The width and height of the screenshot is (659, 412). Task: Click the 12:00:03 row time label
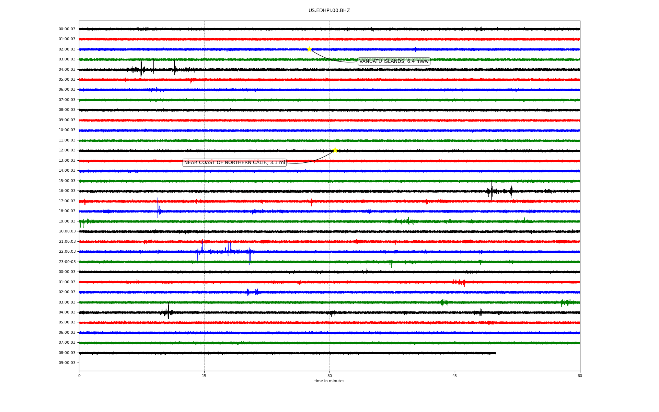(67, 150)
